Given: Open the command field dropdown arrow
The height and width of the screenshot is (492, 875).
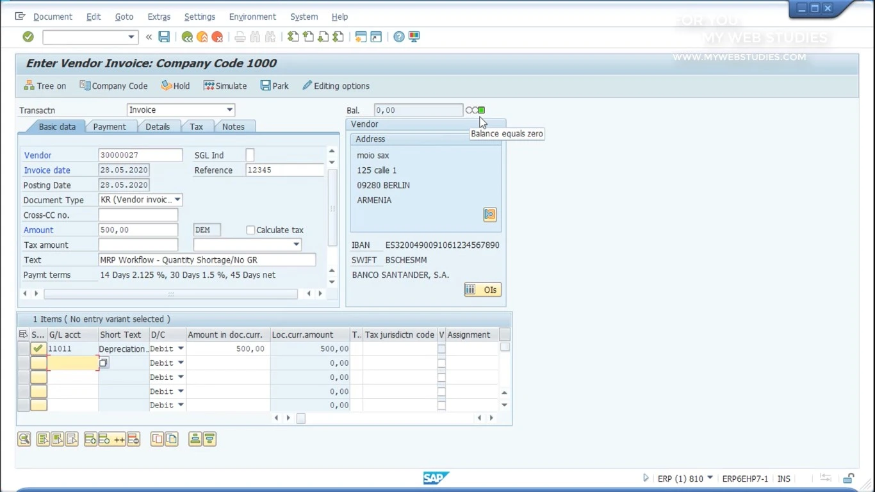Looking at the screenshot, I should [x=131, y=37].
